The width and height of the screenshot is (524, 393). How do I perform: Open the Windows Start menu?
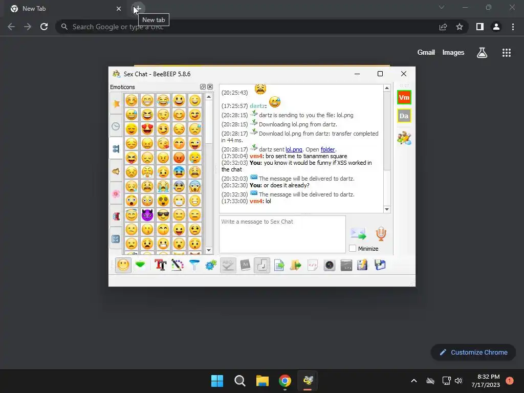217,381
